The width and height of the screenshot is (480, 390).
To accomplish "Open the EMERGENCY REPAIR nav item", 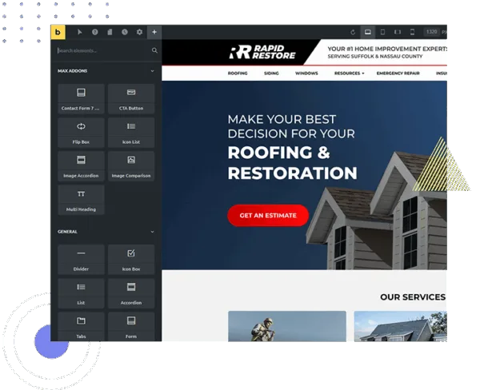I will (398, 74).
